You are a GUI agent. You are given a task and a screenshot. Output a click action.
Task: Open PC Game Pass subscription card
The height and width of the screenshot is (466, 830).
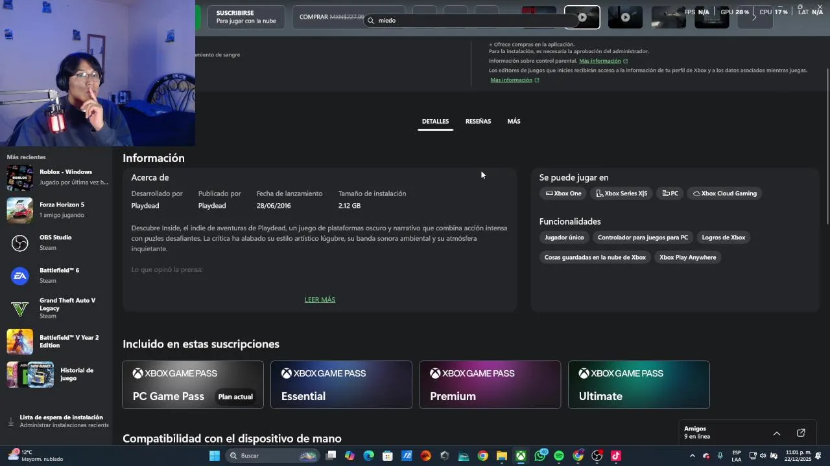tap(193, 385)
